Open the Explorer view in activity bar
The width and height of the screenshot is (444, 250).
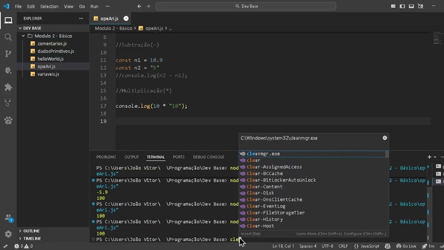point(8,20)
